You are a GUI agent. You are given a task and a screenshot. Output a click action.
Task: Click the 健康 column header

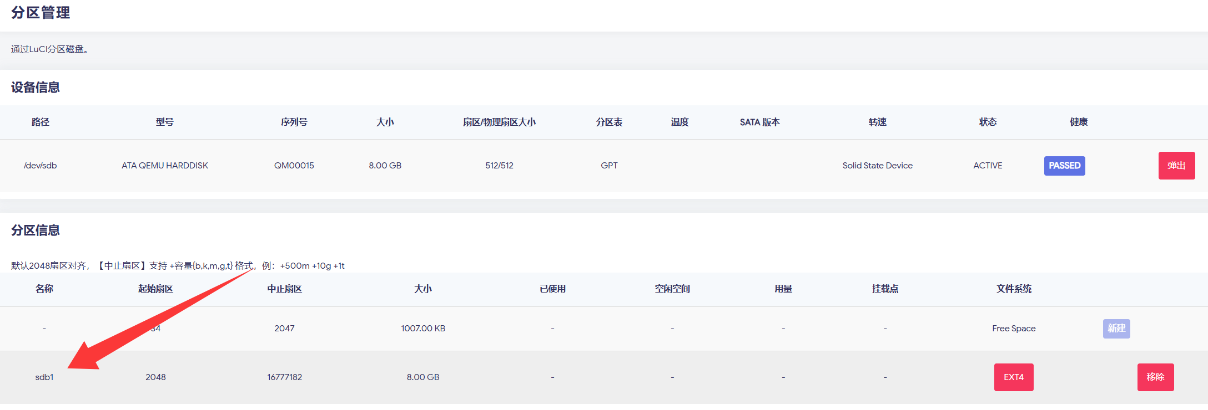[x=1078, y=122]
